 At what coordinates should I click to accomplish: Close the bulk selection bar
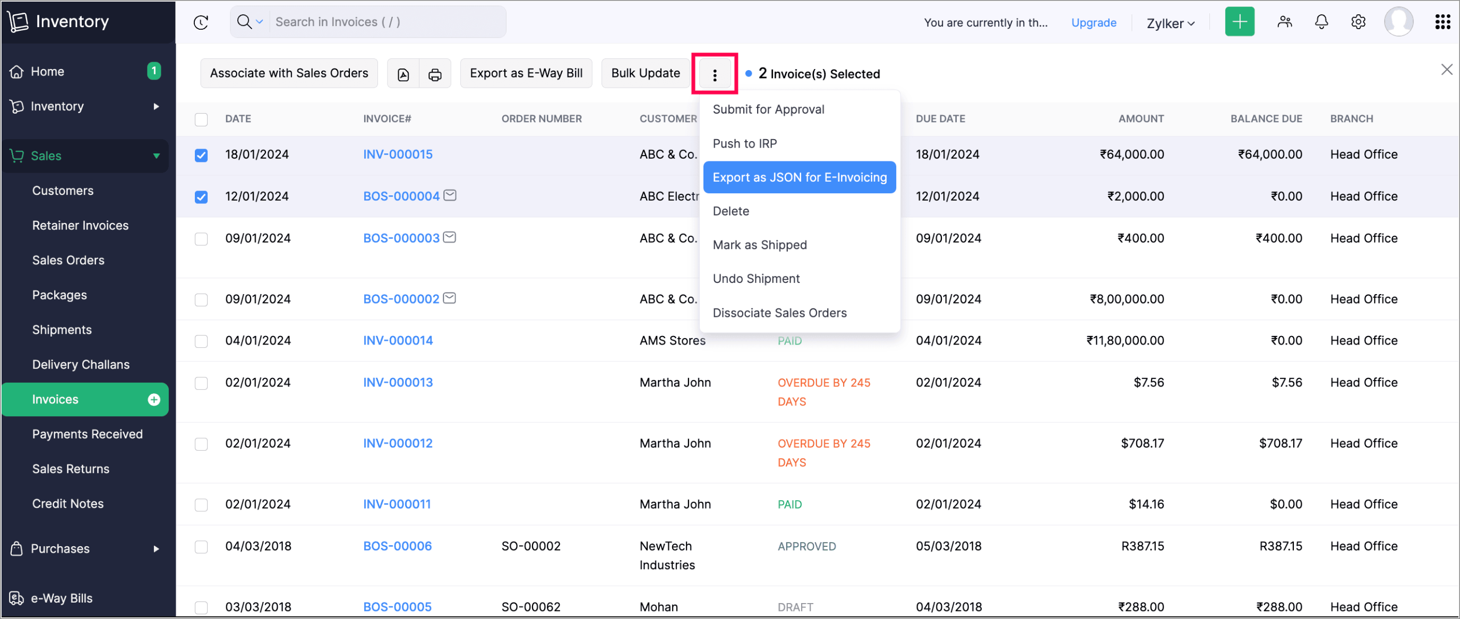[1446, 69]
